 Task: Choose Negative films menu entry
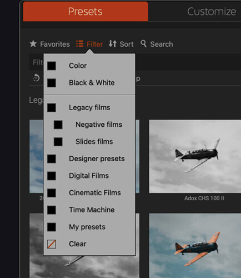tap(99, 125)
